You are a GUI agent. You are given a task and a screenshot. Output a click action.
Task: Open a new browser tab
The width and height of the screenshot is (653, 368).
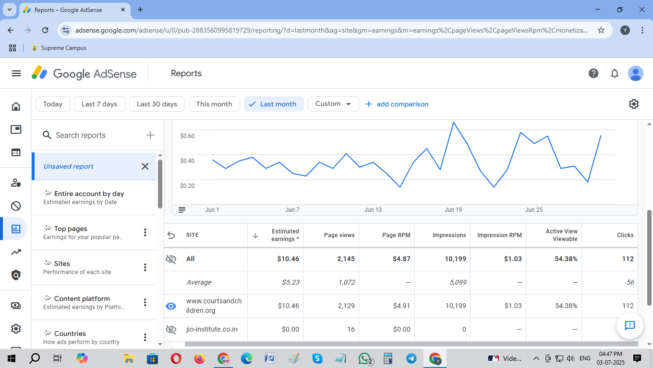coord(140,10)
